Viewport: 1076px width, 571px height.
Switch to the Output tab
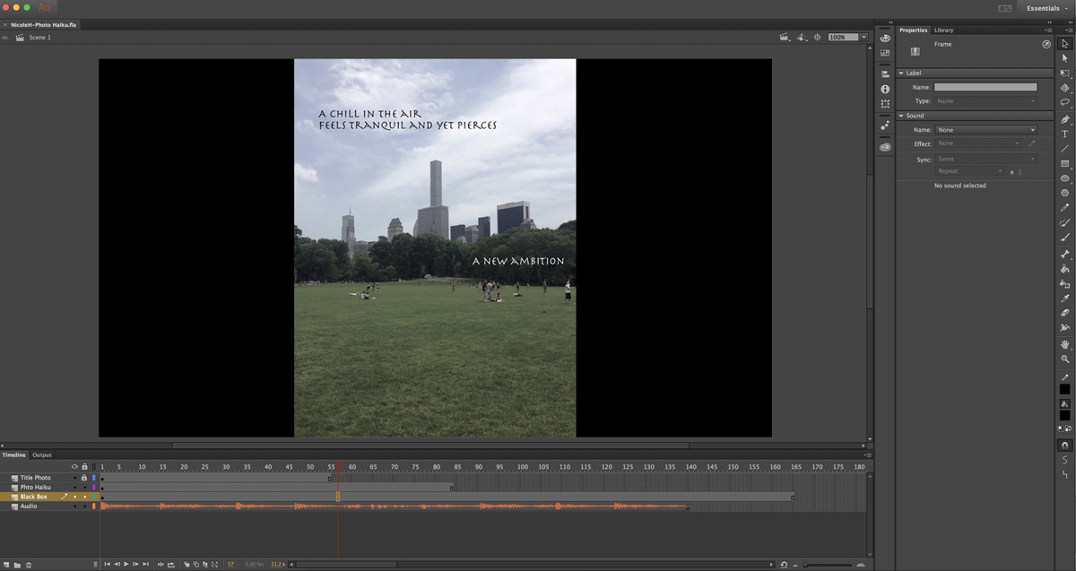click(x=42, y=455)
